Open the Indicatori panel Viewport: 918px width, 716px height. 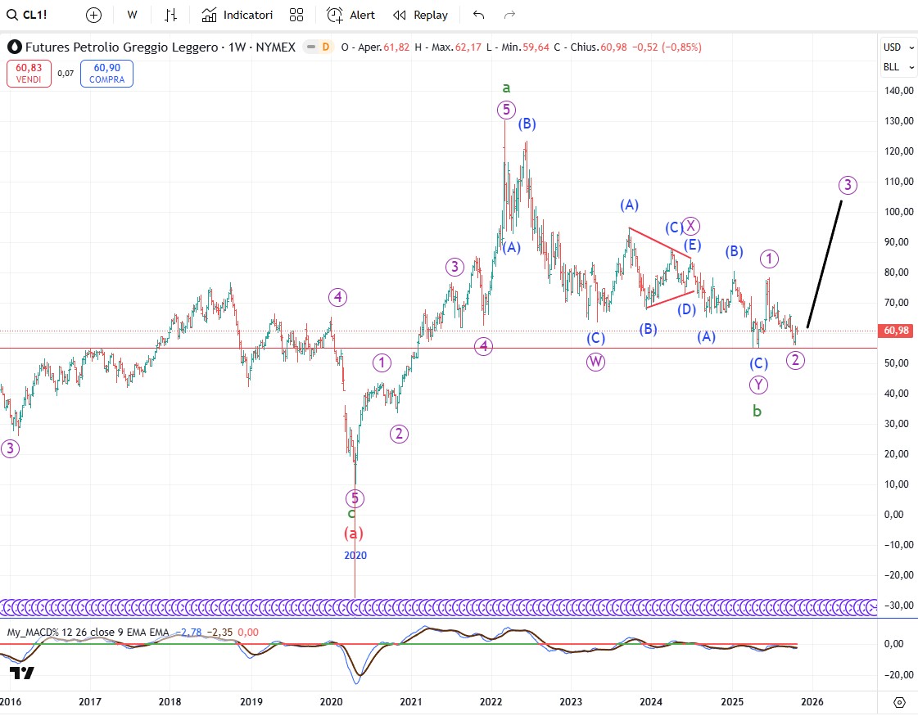237,15
